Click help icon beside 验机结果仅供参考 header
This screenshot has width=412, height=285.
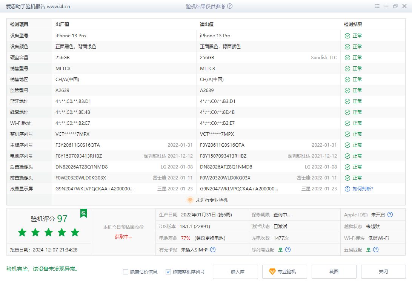tap(230, 6)
